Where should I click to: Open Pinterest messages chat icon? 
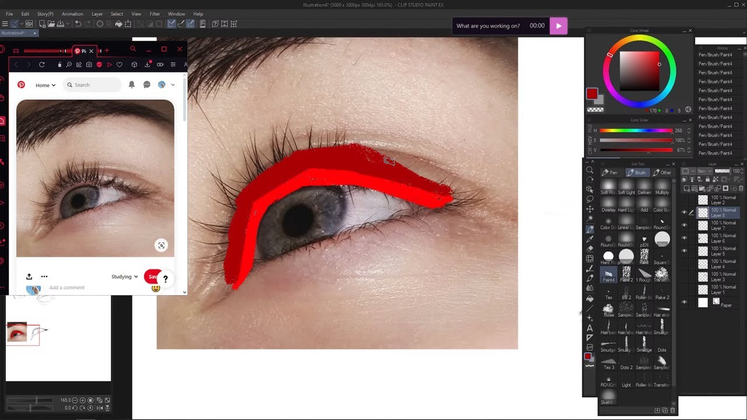click(146, 85)
